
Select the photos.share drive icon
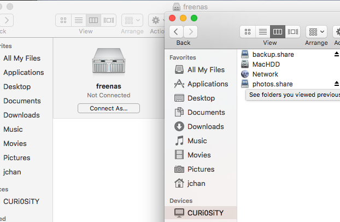pos(245,84)
